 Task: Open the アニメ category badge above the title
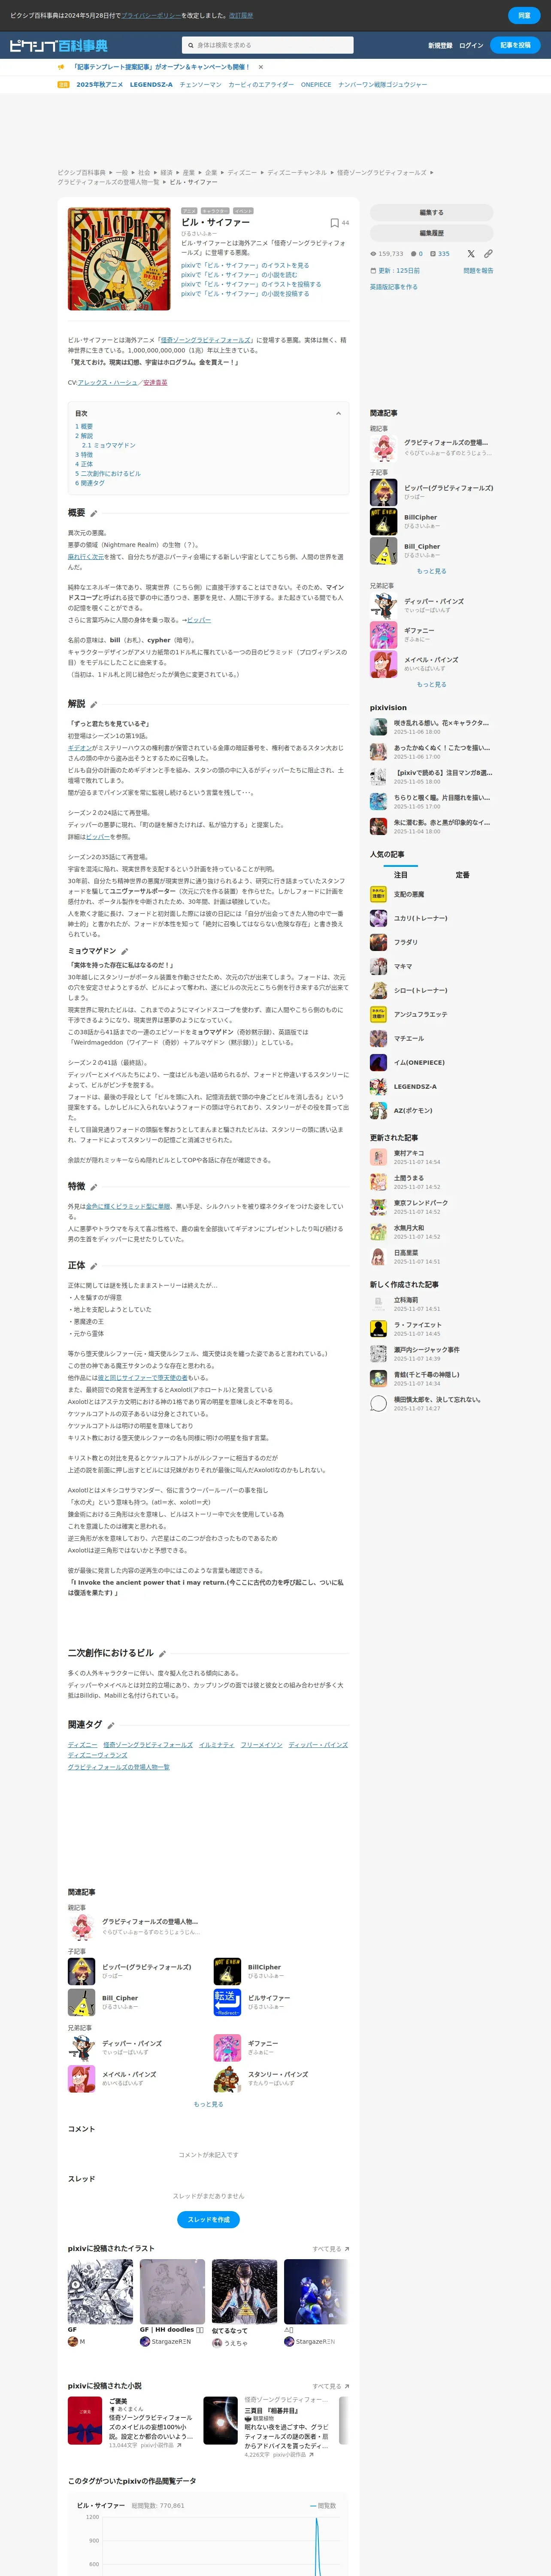point(189,211)
